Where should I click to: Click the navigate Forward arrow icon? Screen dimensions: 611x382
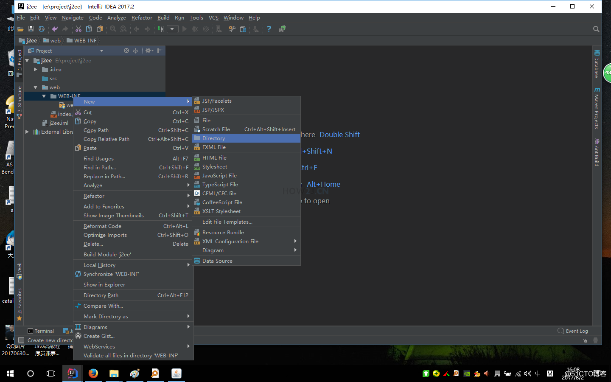147,29
